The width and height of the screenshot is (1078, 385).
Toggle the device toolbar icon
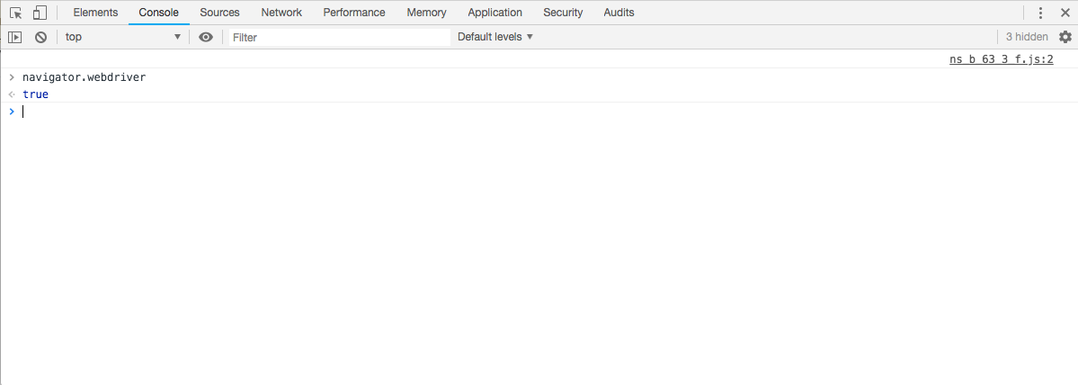click(x=40, y=13)
